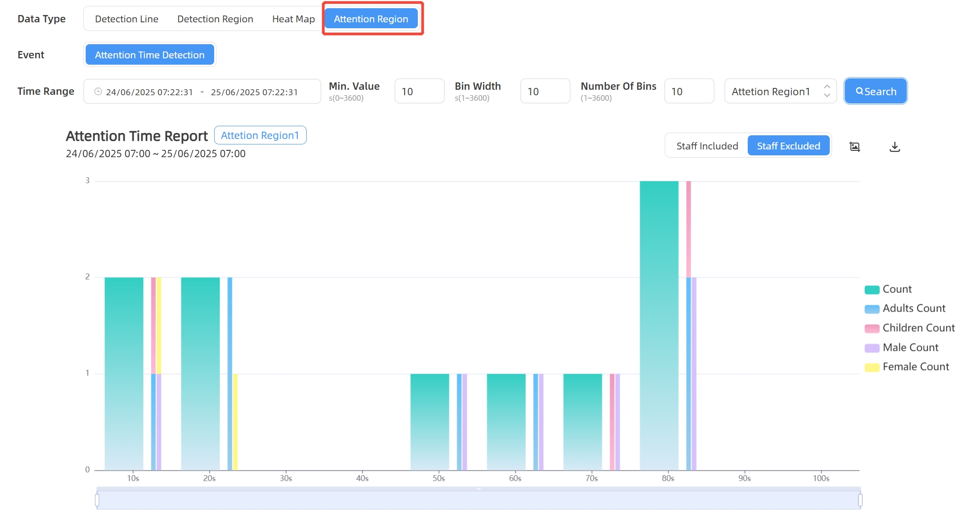This screenshot has height=523, width=966.
Task: Select Staff Excluded option
Action: [x=788, y=146]
